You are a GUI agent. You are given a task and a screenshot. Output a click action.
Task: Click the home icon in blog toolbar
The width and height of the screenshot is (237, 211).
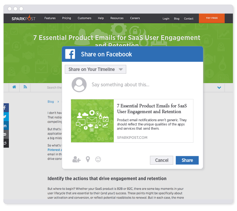click(x=14, y=87)
